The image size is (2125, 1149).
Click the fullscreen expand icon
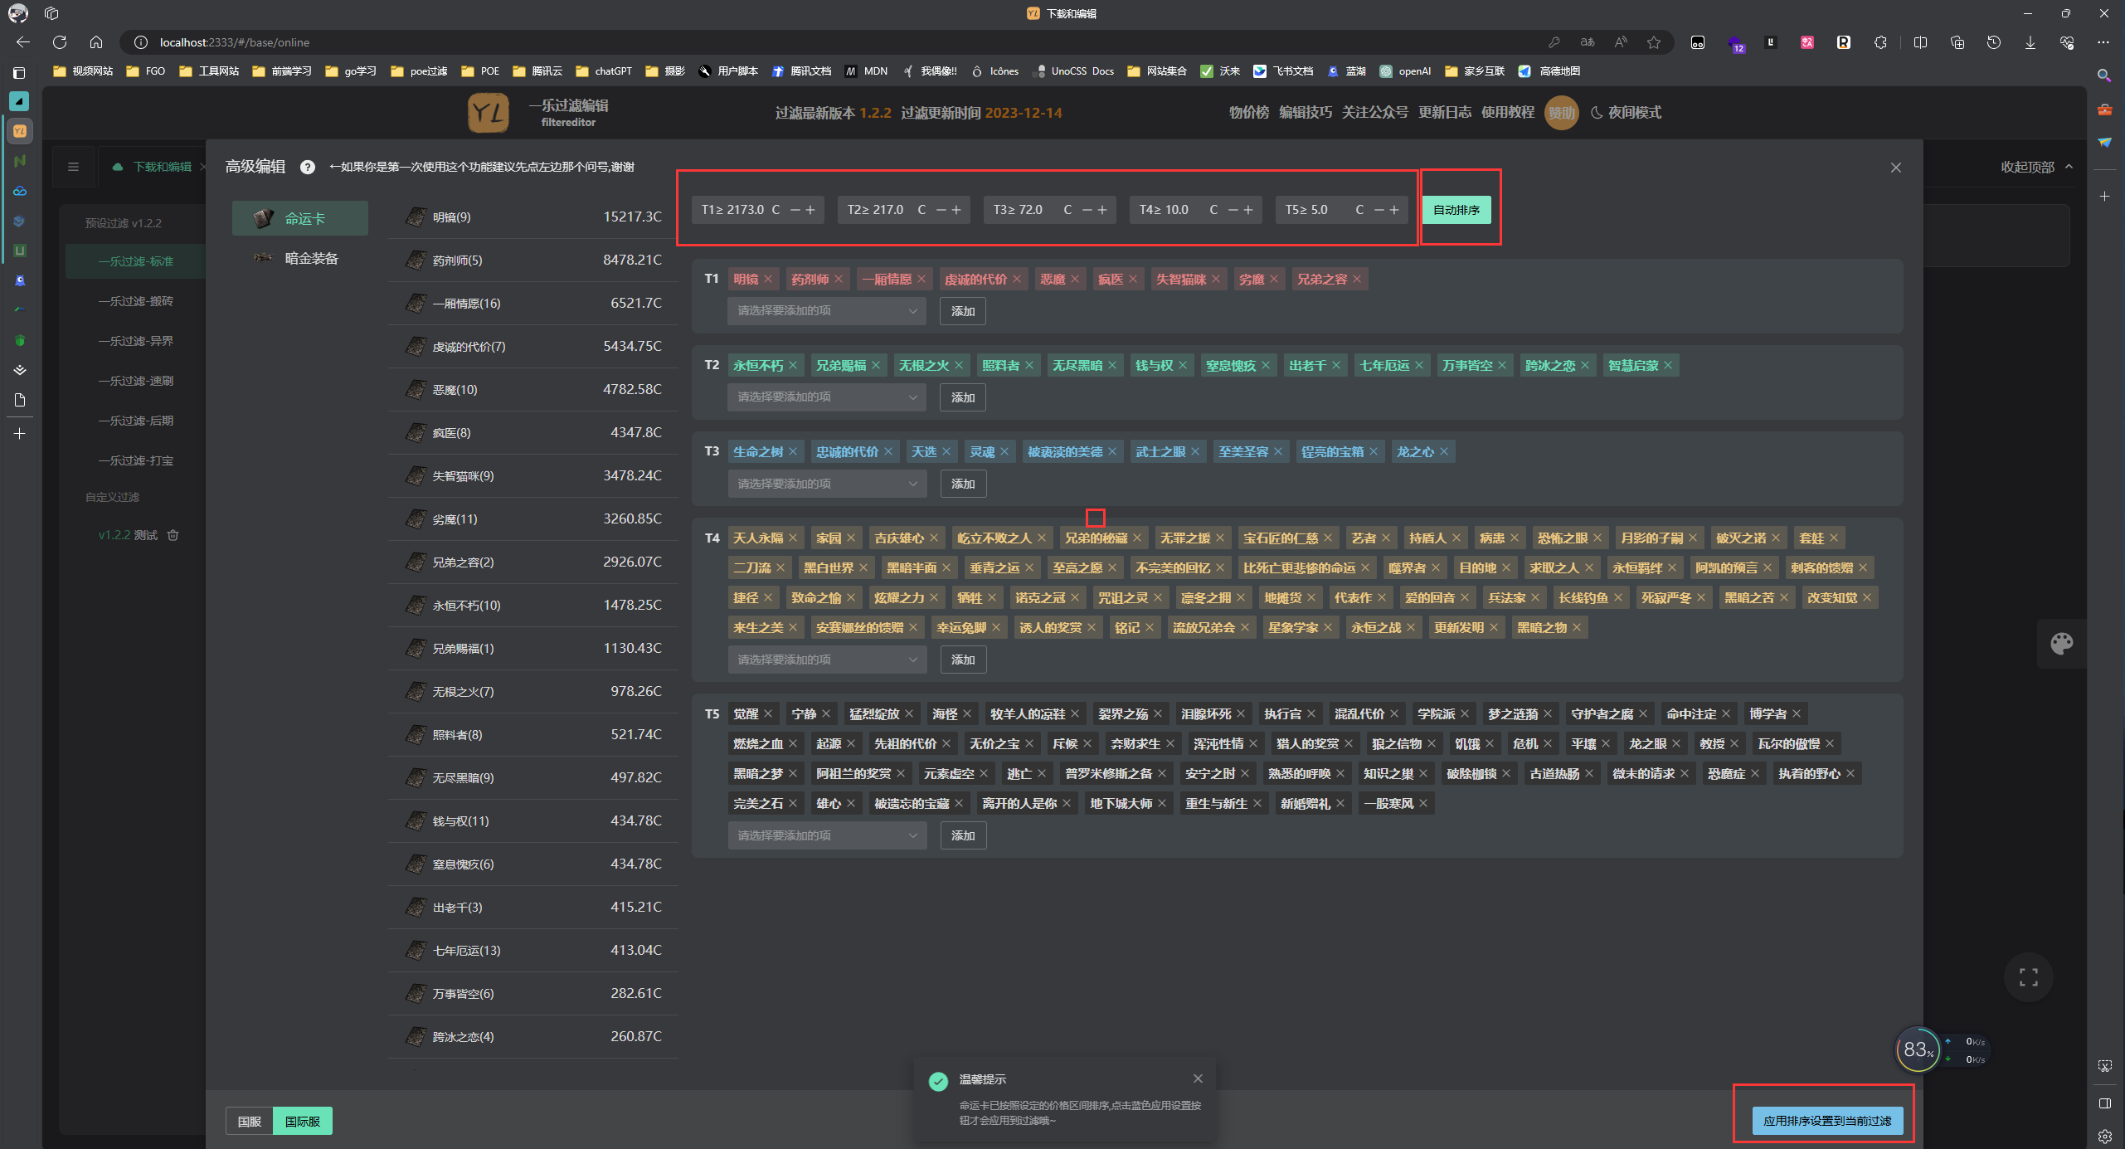pyautogui.click(x=2029, y=977)
